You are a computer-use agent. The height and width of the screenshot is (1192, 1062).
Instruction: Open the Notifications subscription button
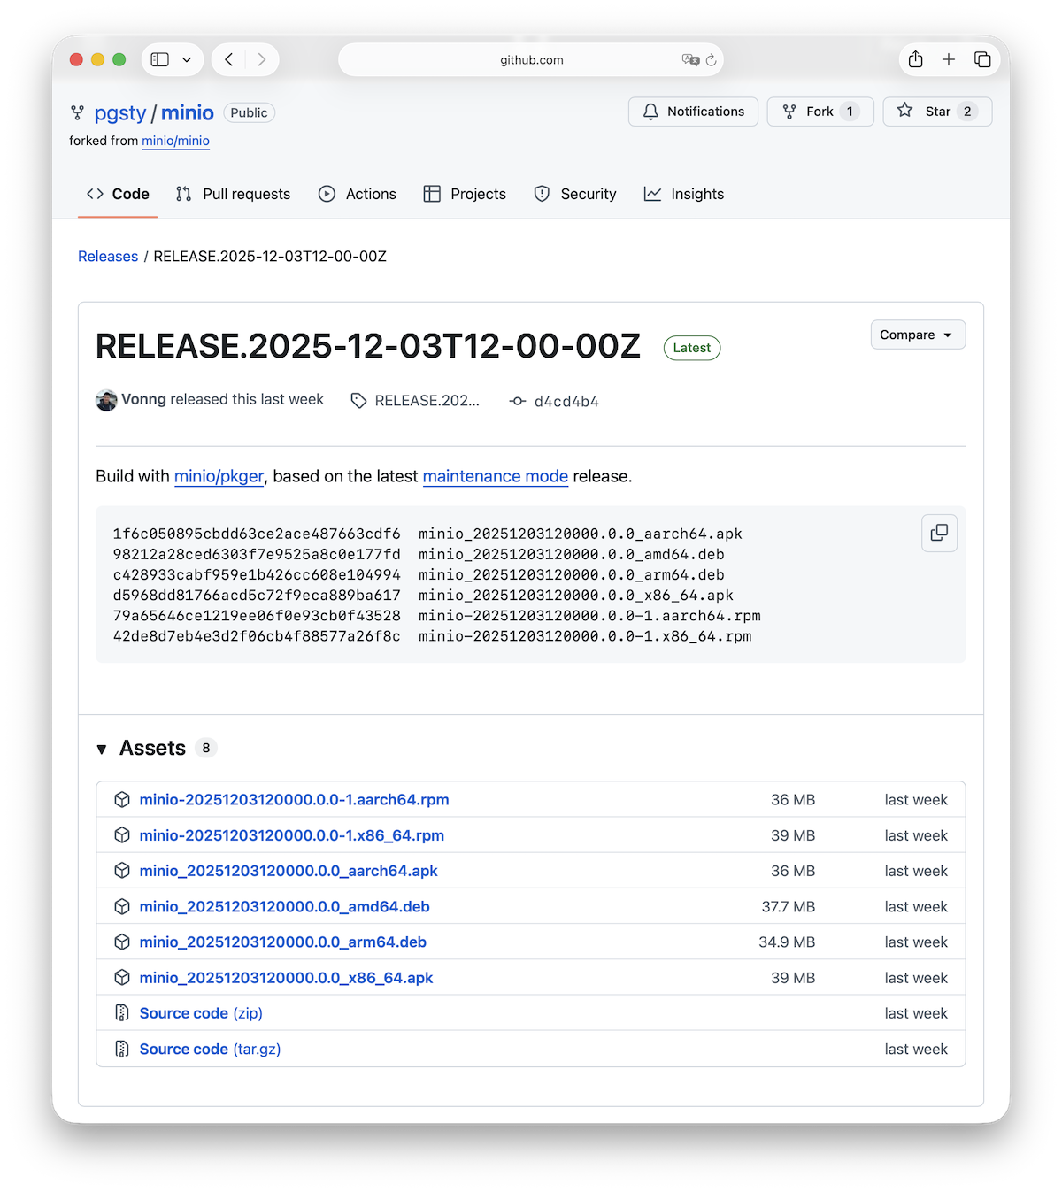click(x=693, y=112)
